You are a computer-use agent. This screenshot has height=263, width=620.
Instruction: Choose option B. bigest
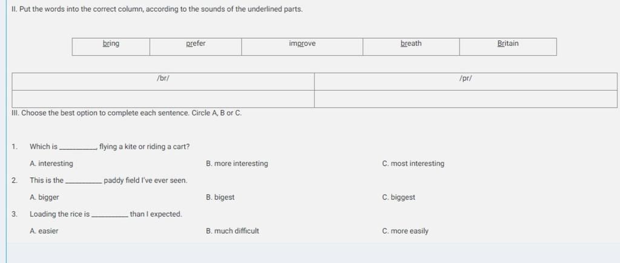tap(220, 198)
